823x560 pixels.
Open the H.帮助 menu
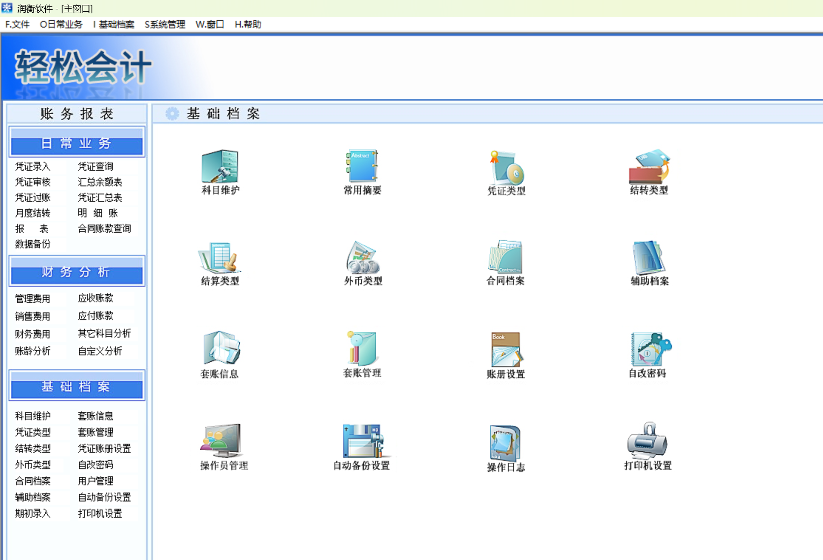248,24
